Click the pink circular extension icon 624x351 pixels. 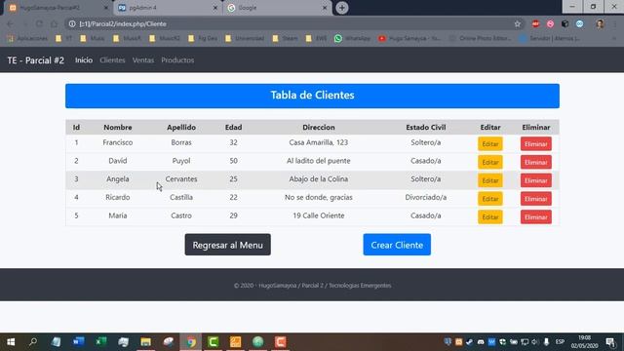[x=550, y=23]
